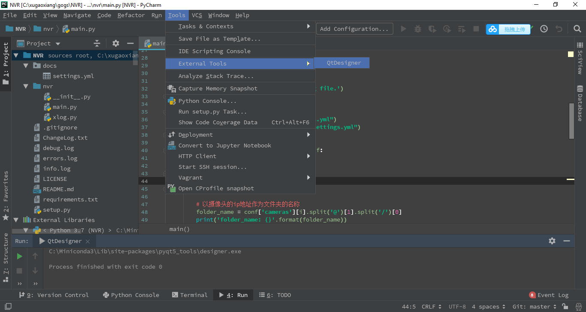586x312 pixels.
Task: Open the TODO tool window
Action: (275, 295)
